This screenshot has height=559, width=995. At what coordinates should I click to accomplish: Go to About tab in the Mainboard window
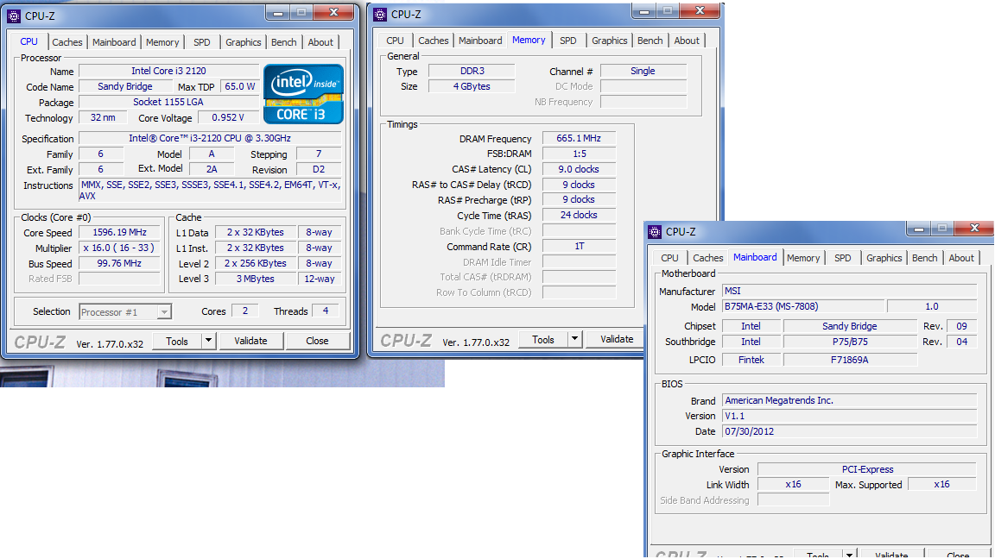pyautogui.click(x=961, y=257)
